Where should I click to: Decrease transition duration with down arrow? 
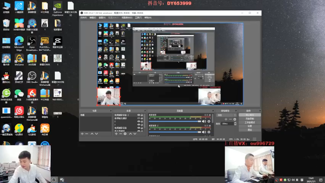(x=235, y=125)
